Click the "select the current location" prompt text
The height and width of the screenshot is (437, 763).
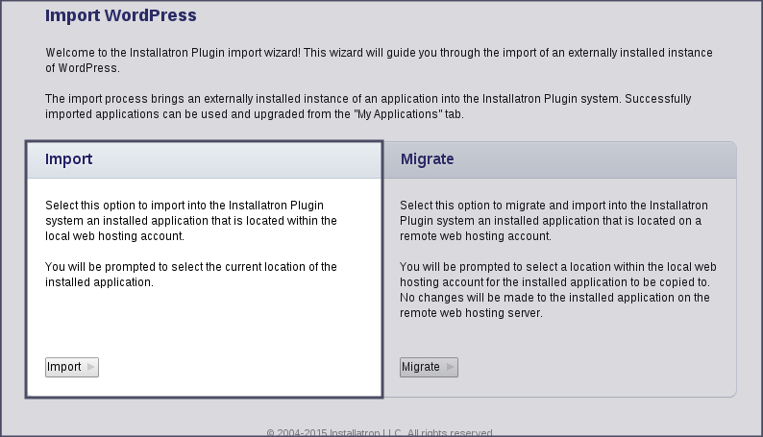coord(191,274)
